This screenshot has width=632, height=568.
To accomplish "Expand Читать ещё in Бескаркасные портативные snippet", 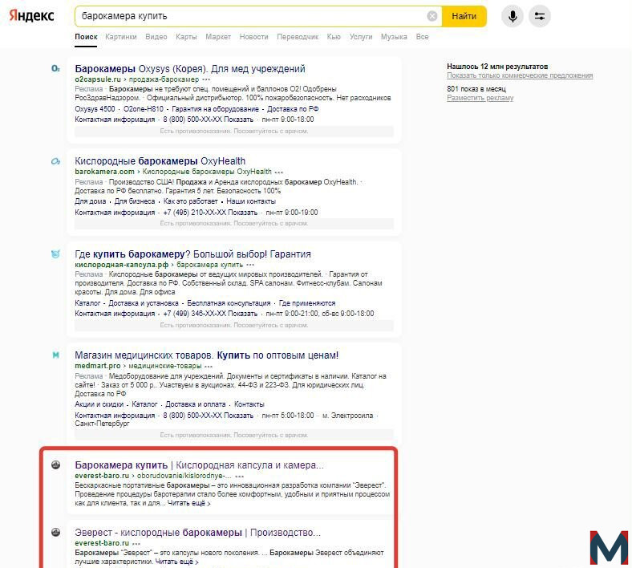I will 188,503.
